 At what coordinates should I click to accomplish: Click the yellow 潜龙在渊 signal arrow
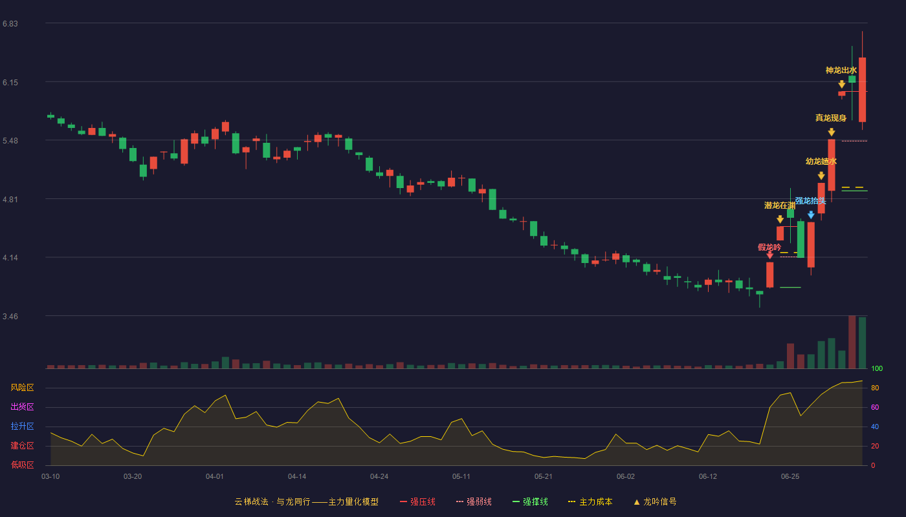tap(780, 220)
